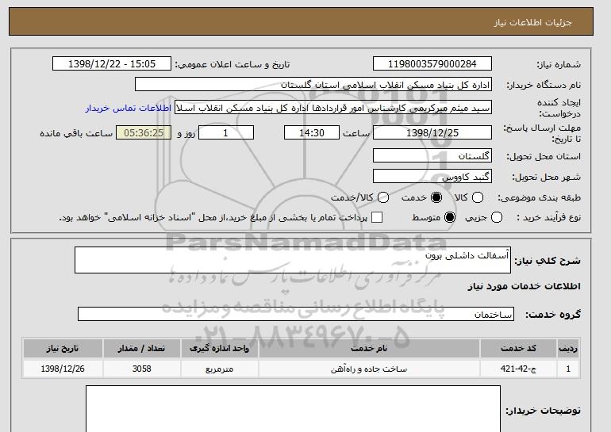Click the buyer description text area

pos(293,409)
